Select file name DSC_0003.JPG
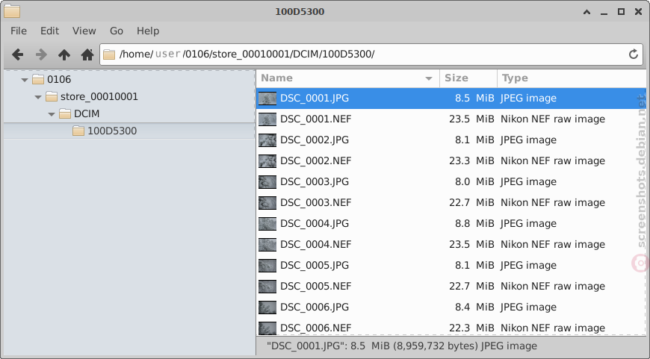The image size is (650, 359). coord(315,182)
